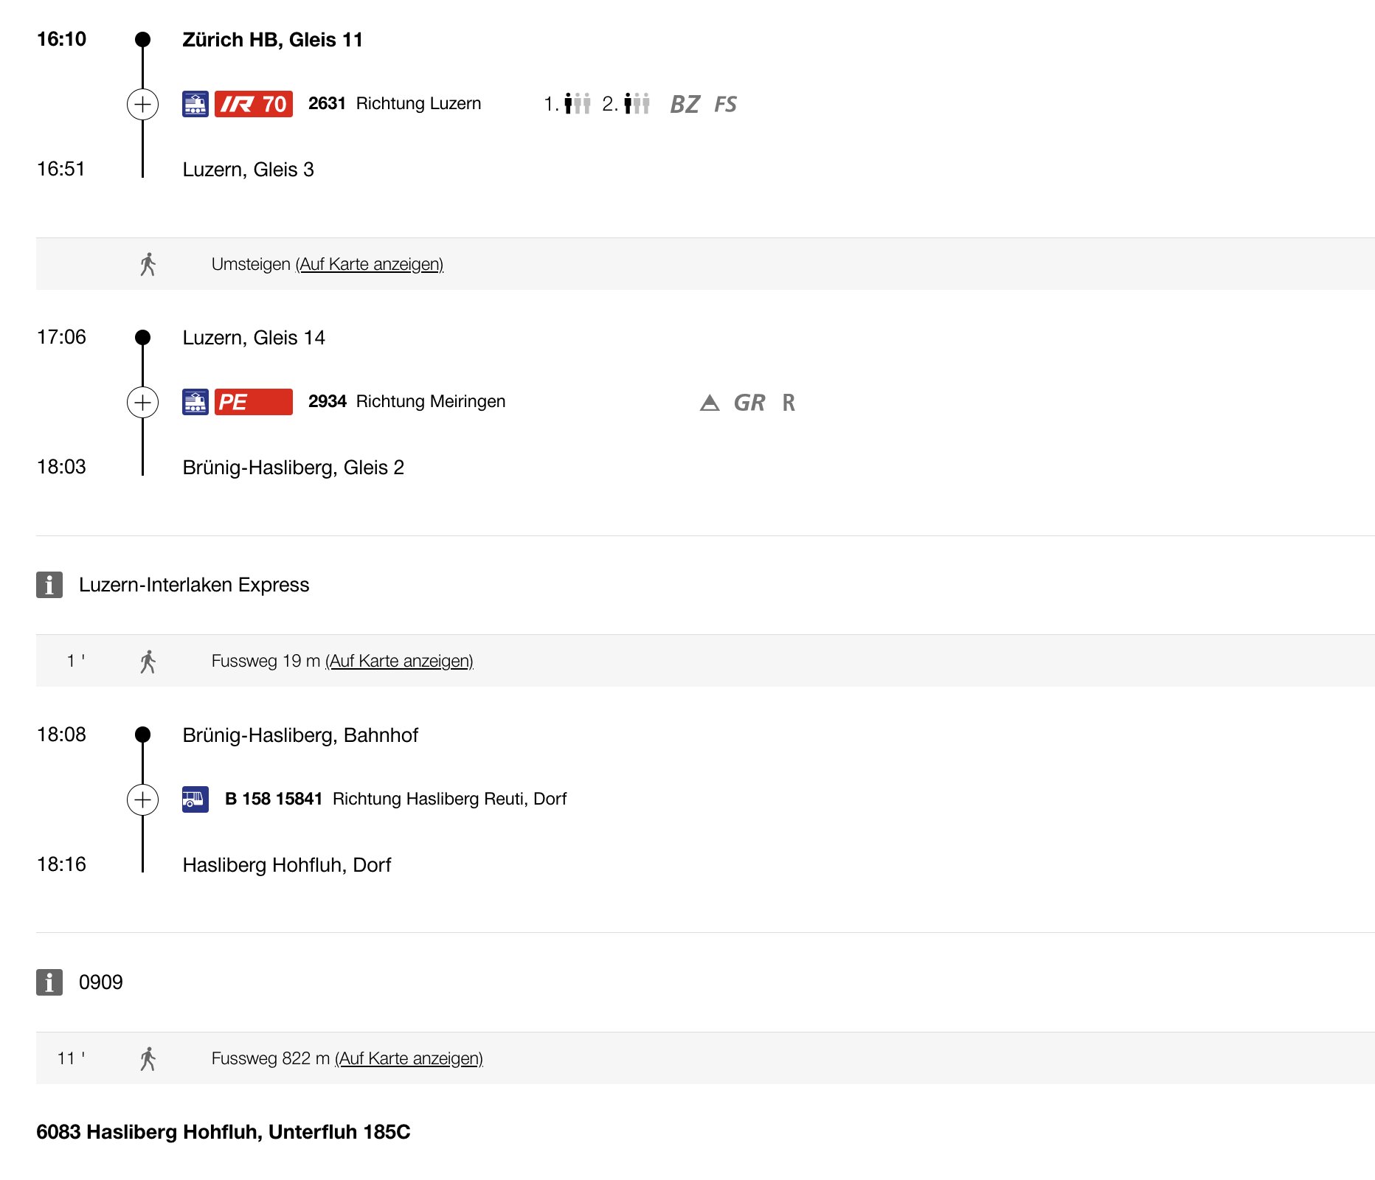Expand stops for bus B 158
The height and width of the screenshot is (1180, 1375).
click(x=142, y=799)
